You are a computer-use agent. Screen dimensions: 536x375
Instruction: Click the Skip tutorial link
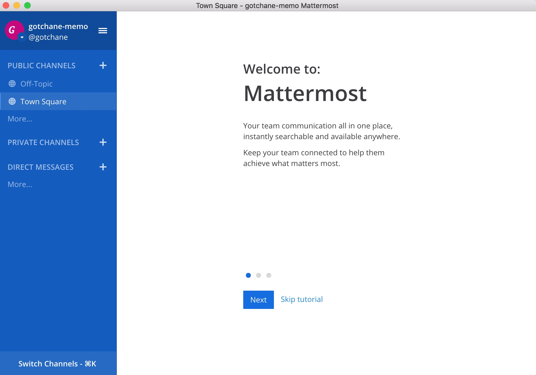[302, 299]
